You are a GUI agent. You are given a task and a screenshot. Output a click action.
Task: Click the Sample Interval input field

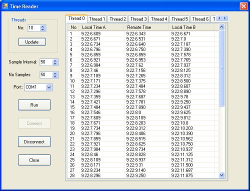click(x=46, y=62)
